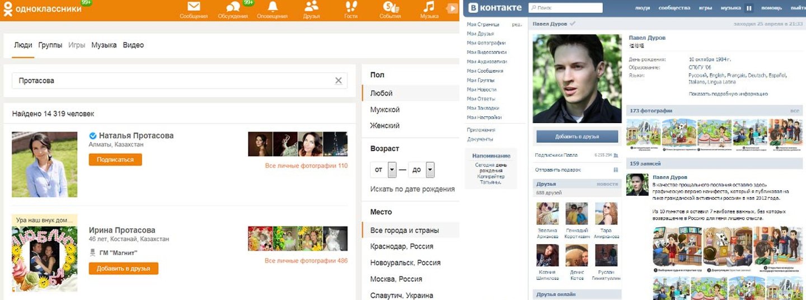Open Музыка note icon in Odnoklassniki
The width and height of the screenshot is (806, 300).
point(429,6)
